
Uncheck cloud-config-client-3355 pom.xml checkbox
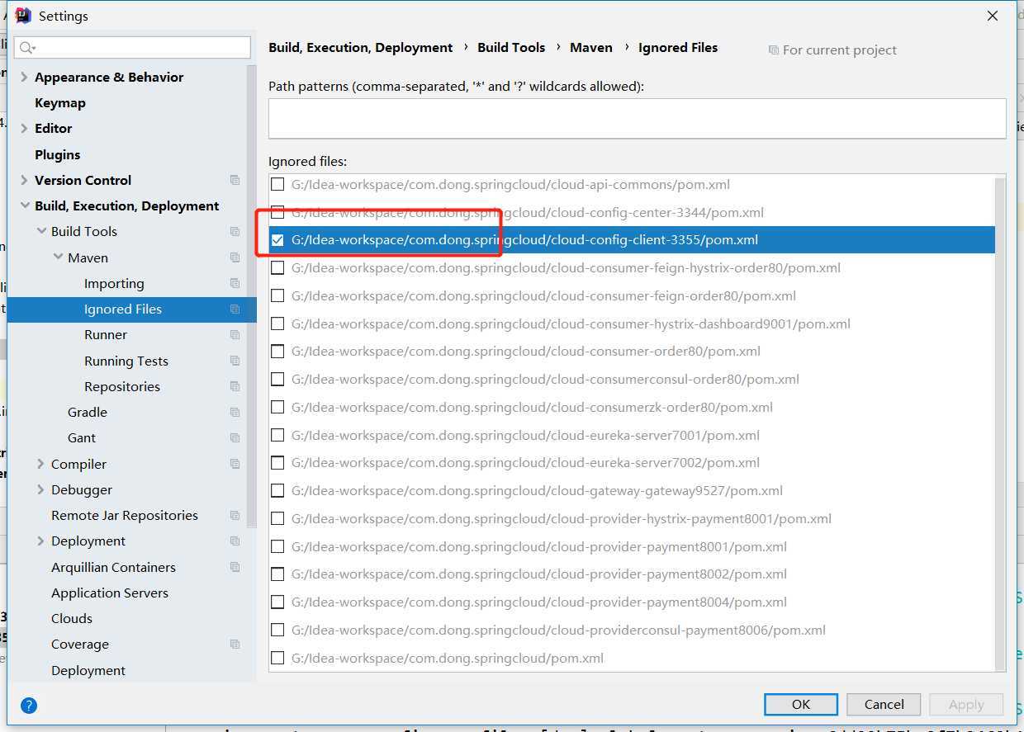pos(277,240)
